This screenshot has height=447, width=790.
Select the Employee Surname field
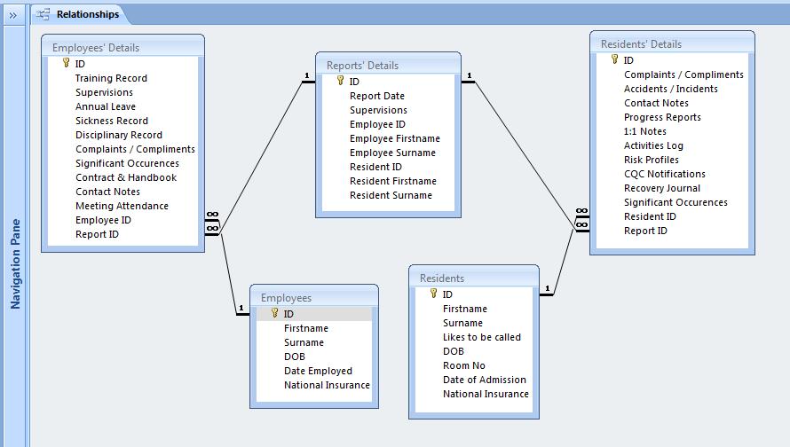pyautogui.click(x=392, y=153)
